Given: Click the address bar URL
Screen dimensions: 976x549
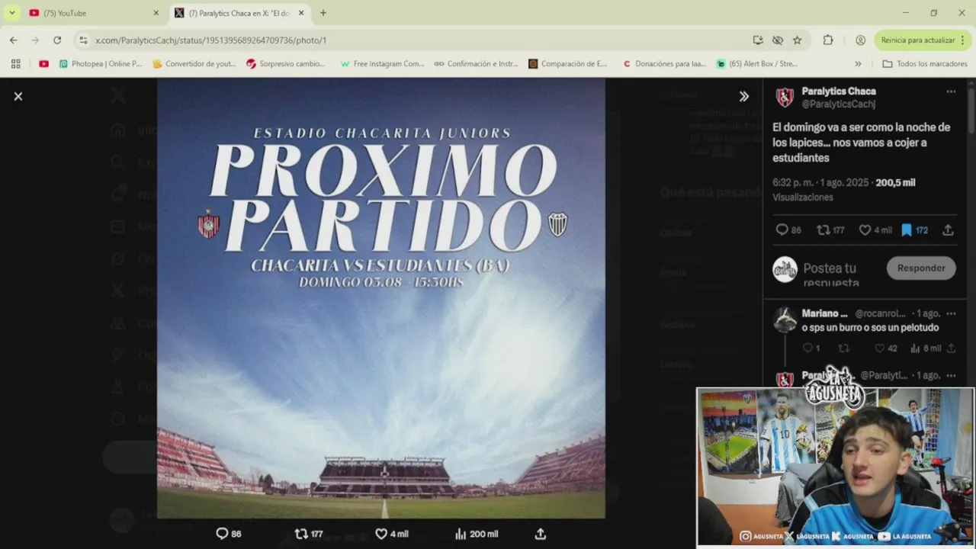Looking at the screenshot, I should pos(210,40).
